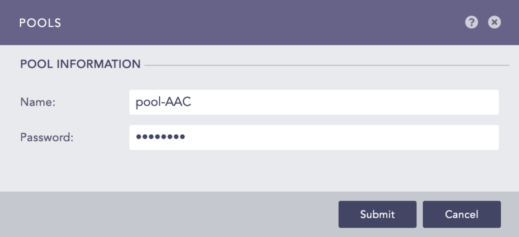Click the "Name:" field label
The image size is (519, 237).
click(38, 102)
